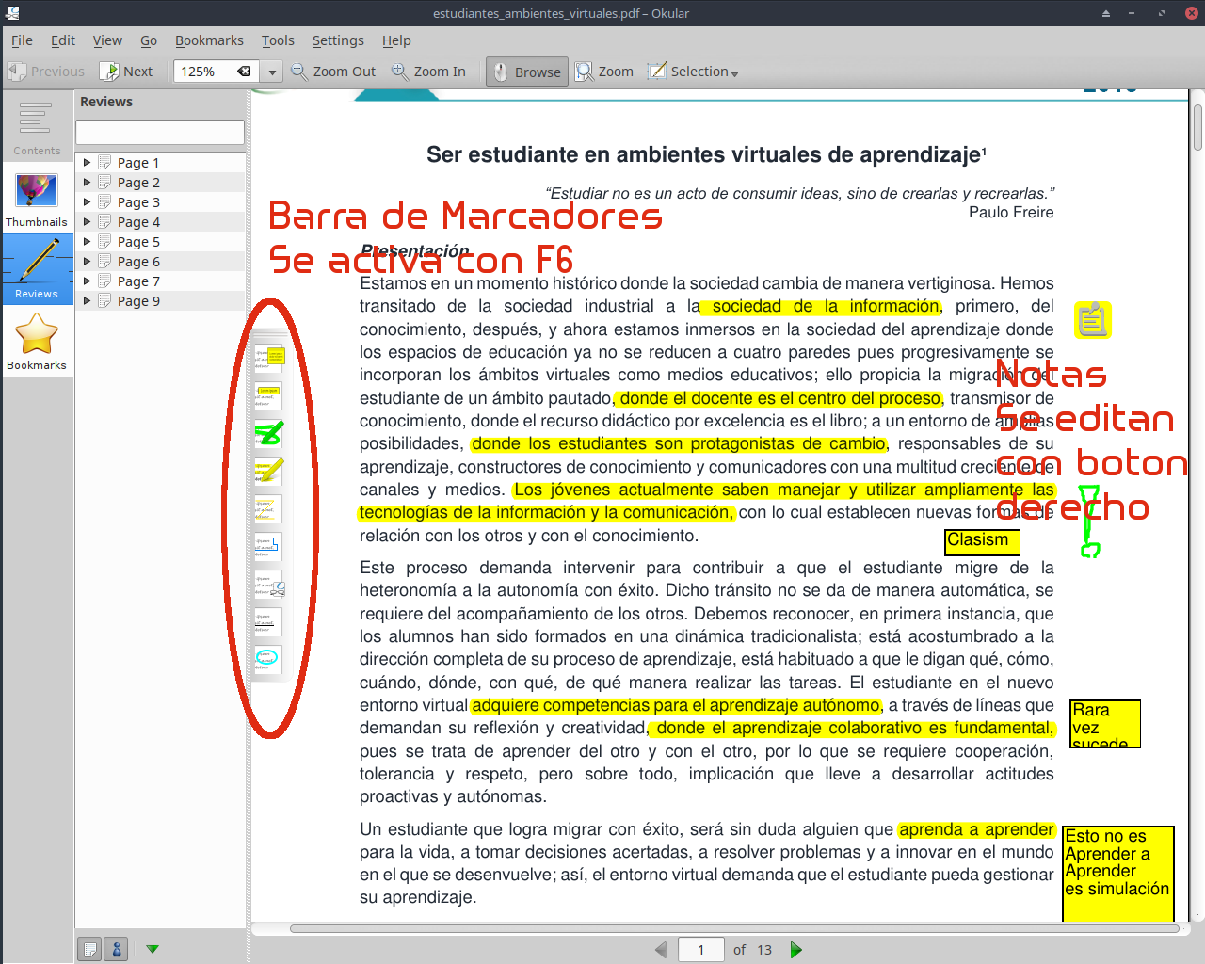The height and width of the screenshot is (964, 1205).
Task: Toggle grouping reviews by author
Action: 115,949
